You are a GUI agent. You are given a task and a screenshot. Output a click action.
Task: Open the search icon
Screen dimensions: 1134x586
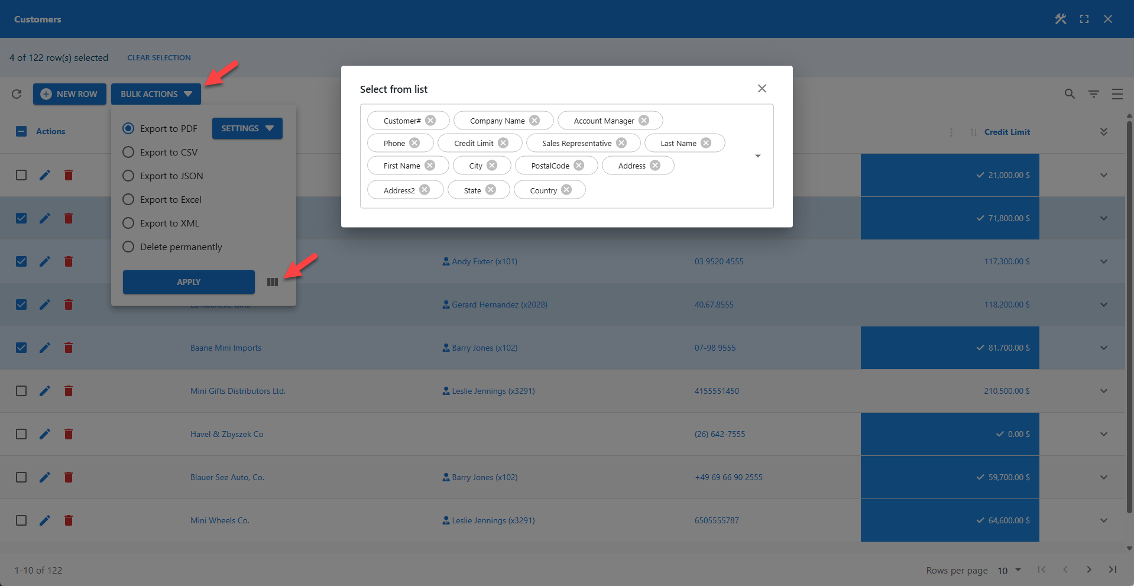[1070, 93]
